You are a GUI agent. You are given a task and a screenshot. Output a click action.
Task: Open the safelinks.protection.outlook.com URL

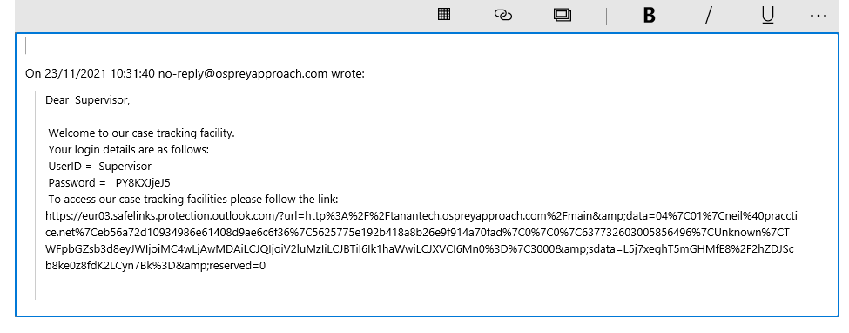[x=421, y=241]
